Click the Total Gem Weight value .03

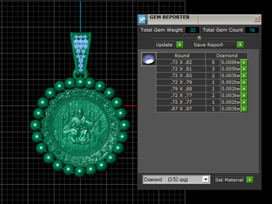tap(192, 30)
